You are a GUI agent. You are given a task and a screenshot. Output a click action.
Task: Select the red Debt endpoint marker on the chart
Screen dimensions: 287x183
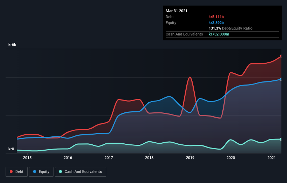click(x=281, y=56)
